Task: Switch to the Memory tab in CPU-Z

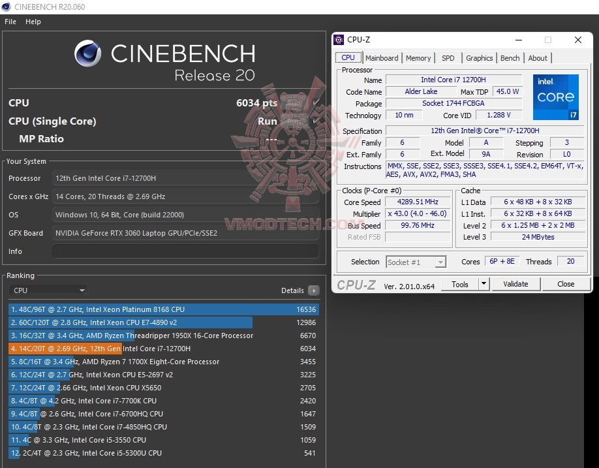Action: (418, 58)
